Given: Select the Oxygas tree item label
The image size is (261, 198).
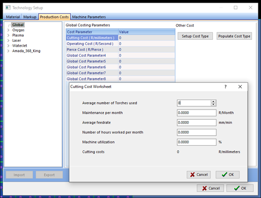Looking at the screenshot, I should pos(18,30).
